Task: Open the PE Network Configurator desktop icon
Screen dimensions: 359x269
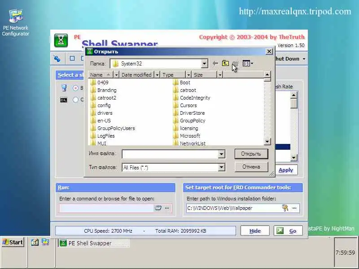Action: coord(16,22)
